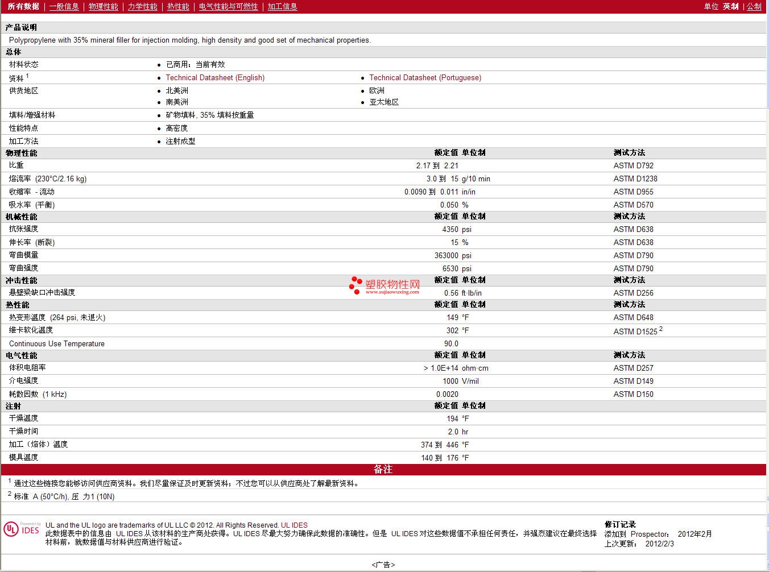
Task: Click footnote 1 next to 资料
Action: pos(27,76)
